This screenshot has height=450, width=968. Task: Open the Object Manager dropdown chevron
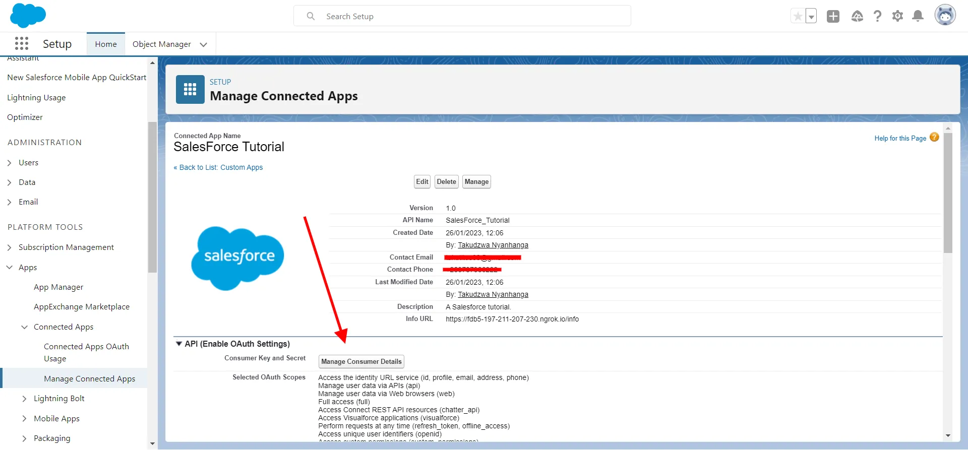pos(204,44)
